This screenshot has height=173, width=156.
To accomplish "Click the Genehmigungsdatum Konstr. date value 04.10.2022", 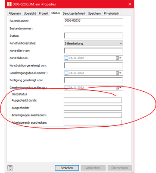I will click(76, 73).
